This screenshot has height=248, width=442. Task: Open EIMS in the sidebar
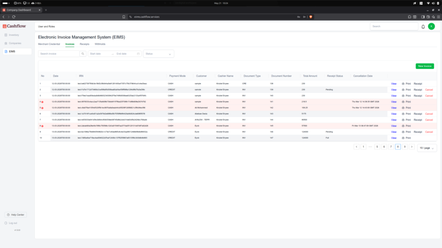point(17,52)
